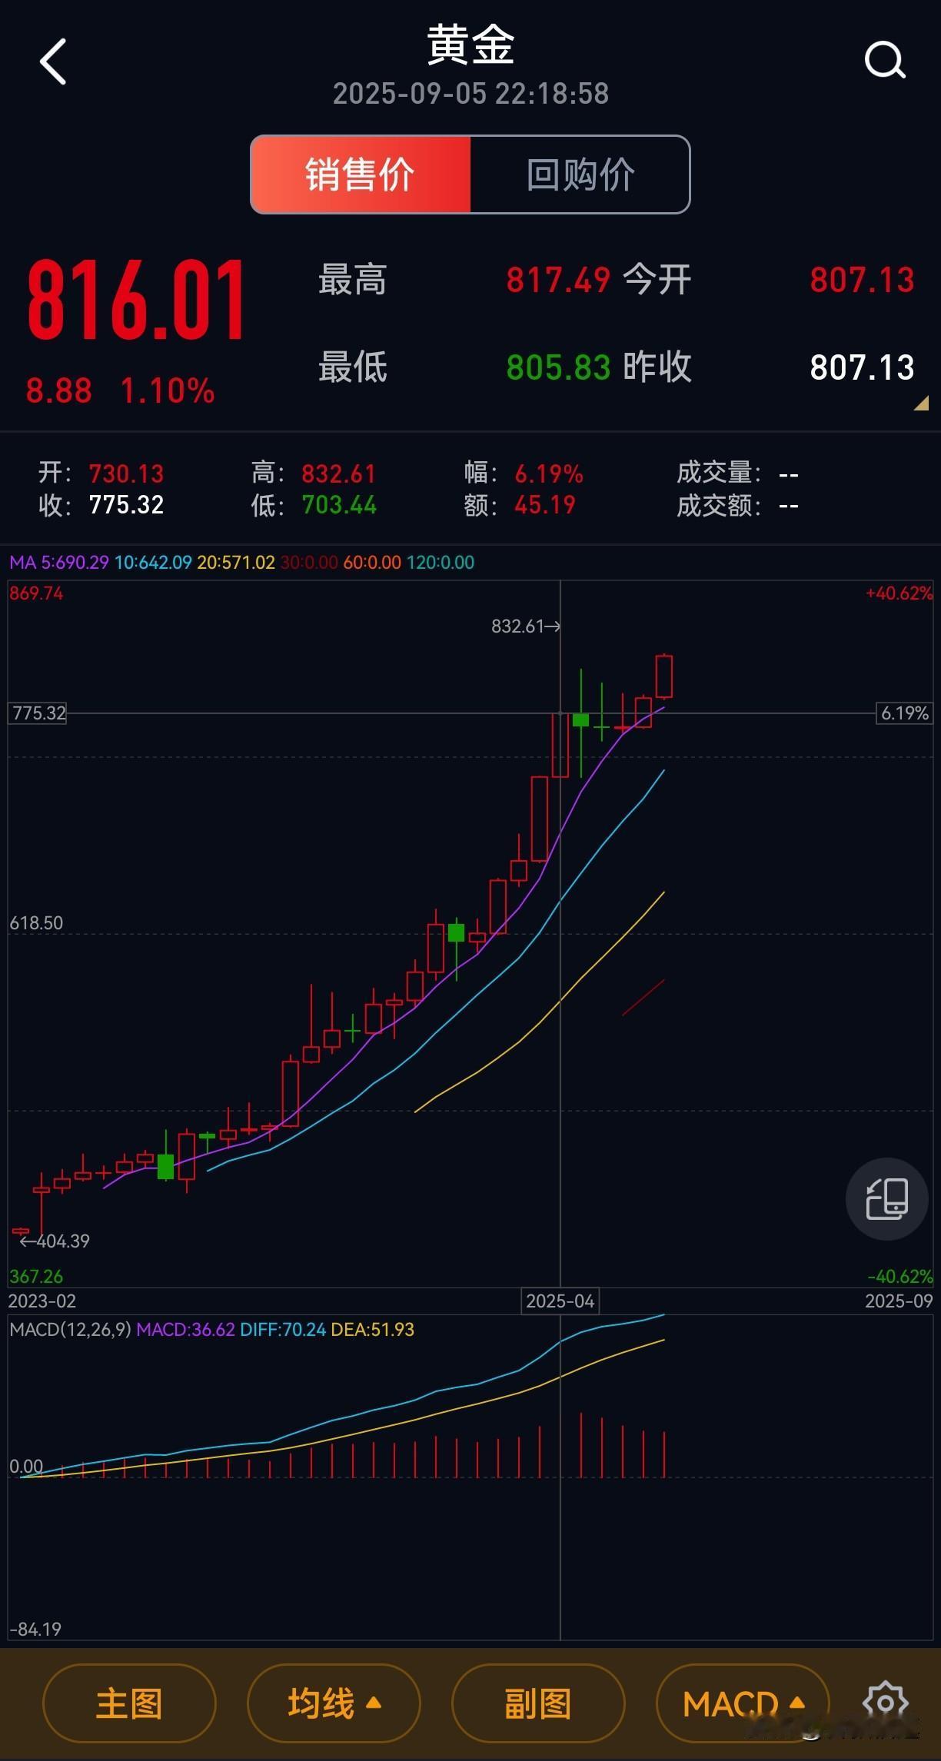Tap the MACD:36.62 indicator value
This screenshot has height=1761, width=941.
[x=185, y=1330]
